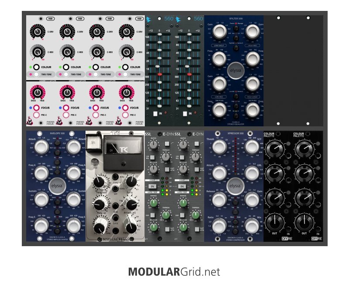Click the C-DRV knob on the leftmost module

point(38,31)
